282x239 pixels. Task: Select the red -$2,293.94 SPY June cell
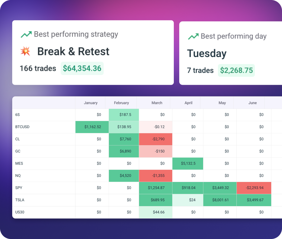tap(254, 188)
